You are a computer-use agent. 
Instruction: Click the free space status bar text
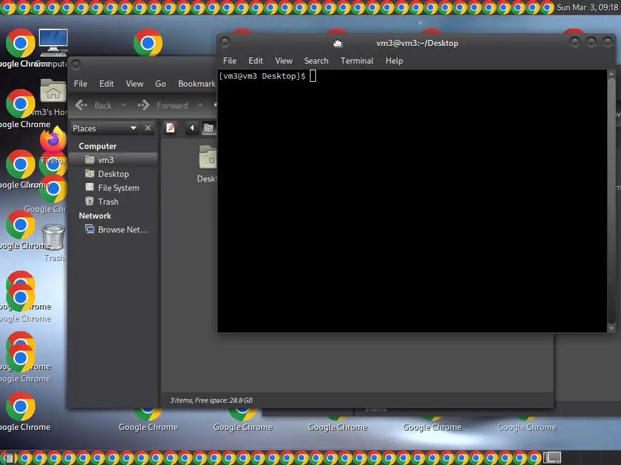(x=211, y=400)
